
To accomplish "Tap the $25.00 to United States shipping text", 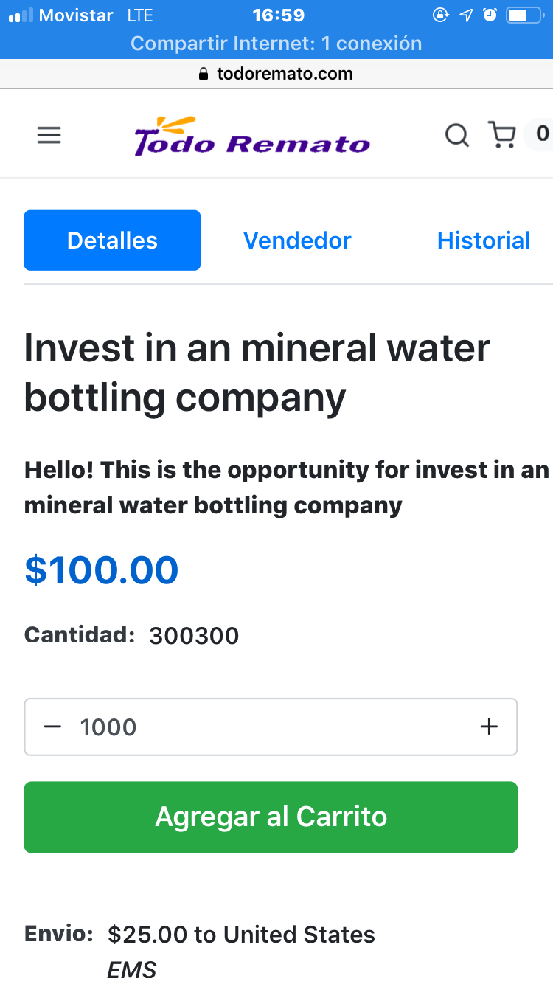I will pos(241,935).
